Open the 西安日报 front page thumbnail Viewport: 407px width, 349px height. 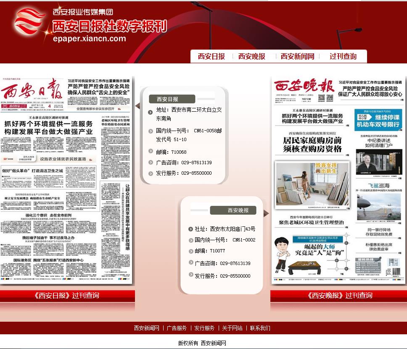66,179
